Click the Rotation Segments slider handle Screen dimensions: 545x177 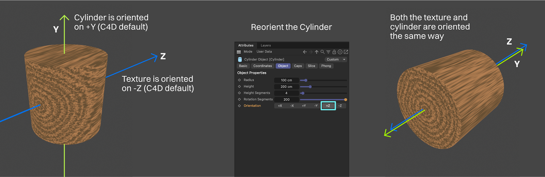[345, 100]
